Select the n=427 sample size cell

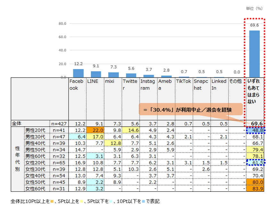pos(59,123)
